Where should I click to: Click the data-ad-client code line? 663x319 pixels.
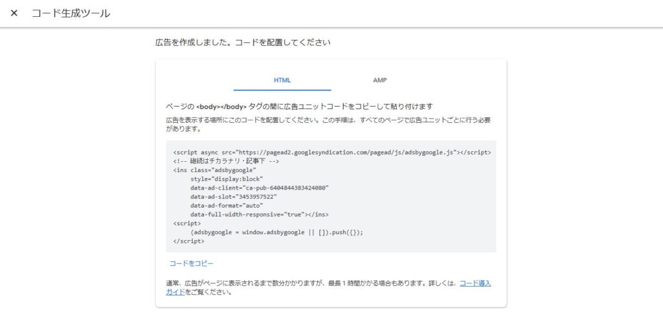260,188
